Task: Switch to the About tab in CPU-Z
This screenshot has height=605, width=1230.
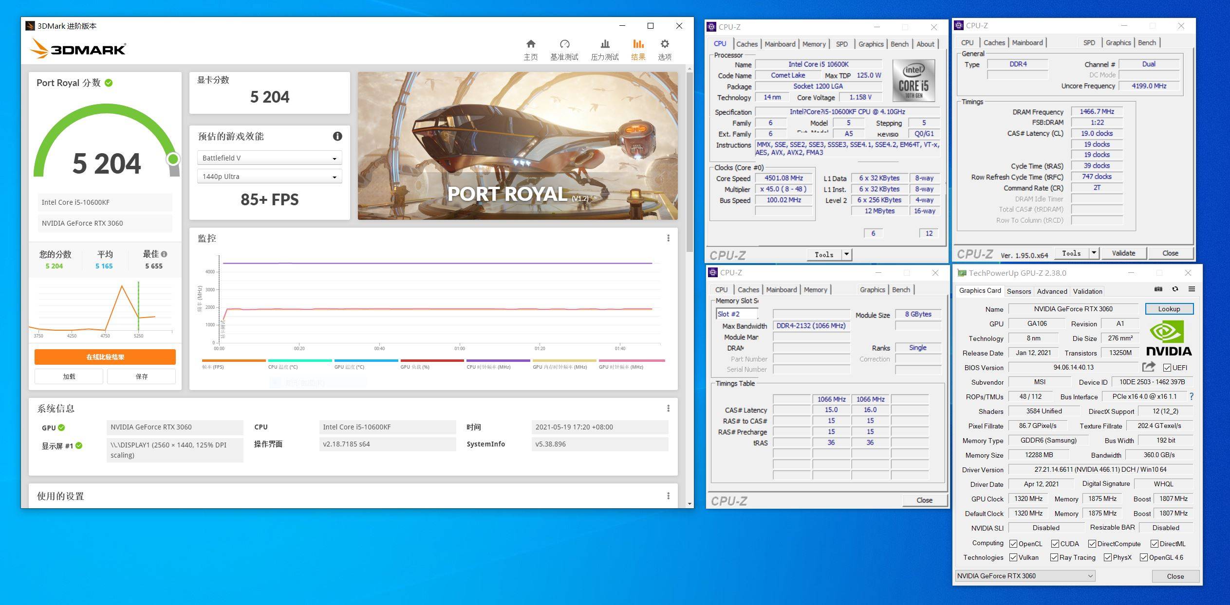Action: tap(925, 44)
